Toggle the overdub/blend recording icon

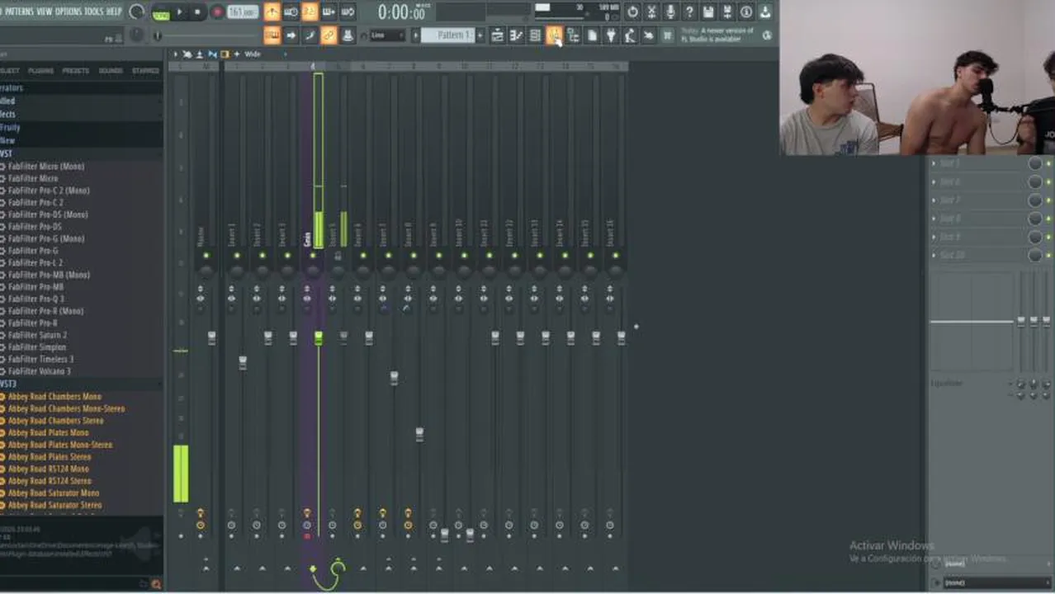click(329, 12)
